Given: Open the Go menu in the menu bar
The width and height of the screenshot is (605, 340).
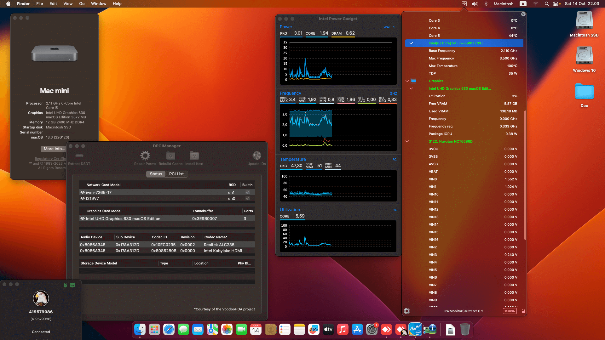Looking at the screenshot, I should [x=82, y=3].
